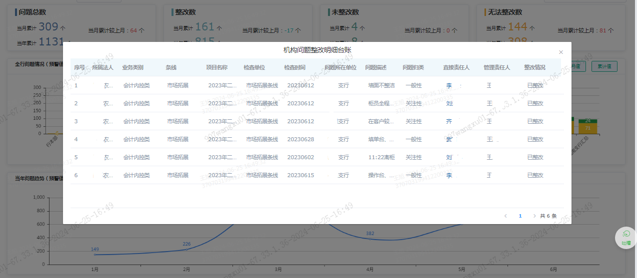The image size is (637, 278).
Task: Go to previous page in pagination
Action: (x=505, y=216)
